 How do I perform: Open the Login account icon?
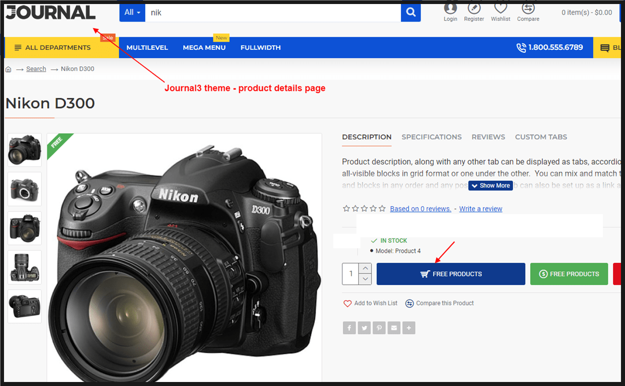click(450, 9)
